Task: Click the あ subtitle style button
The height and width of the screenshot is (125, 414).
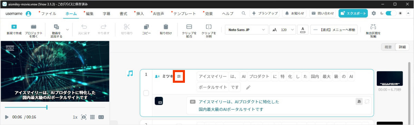Action: tap(359, 101)
